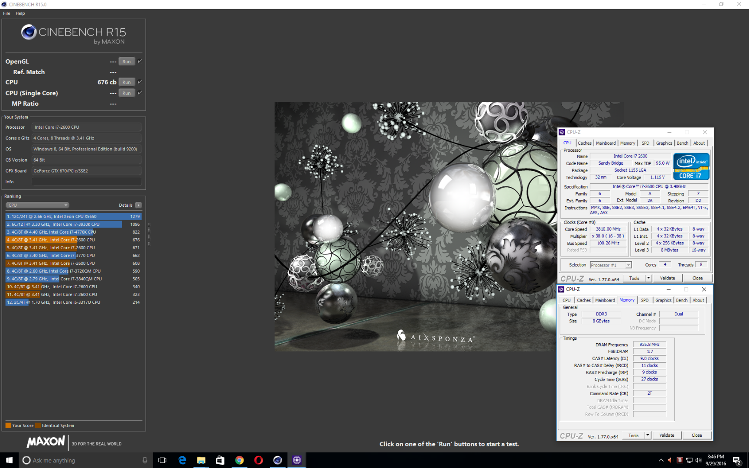Click Validate in lower CPU-Z window
The width and height of the screenshot is (749, 468).
tap(667, 435)
